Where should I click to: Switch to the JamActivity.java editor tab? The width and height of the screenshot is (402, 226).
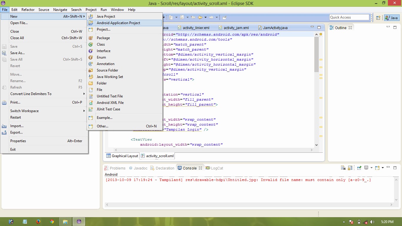click(x=273, y=28)
